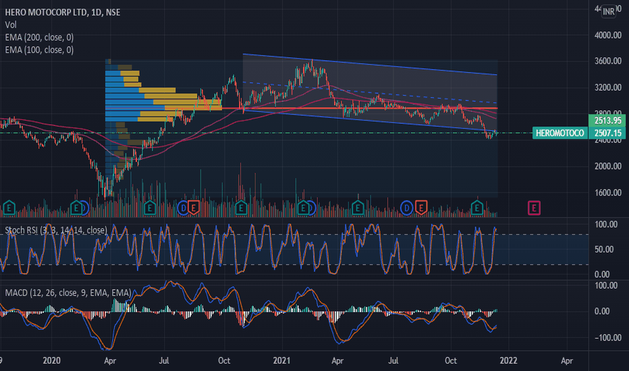Select the EMA (200, close, 0) legend
This screenshot has height=371, width=629.
coord(39,37)
